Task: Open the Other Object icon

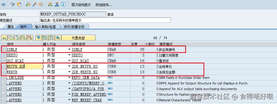Action: tap(19, 4)
